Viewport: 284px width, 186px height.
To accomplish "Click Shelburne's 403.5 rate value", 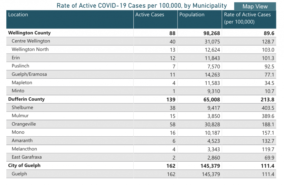I will tap(267, 108).
